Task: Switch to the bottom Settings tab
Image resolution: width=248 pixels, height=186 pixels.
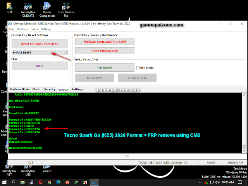Action: 77,90
